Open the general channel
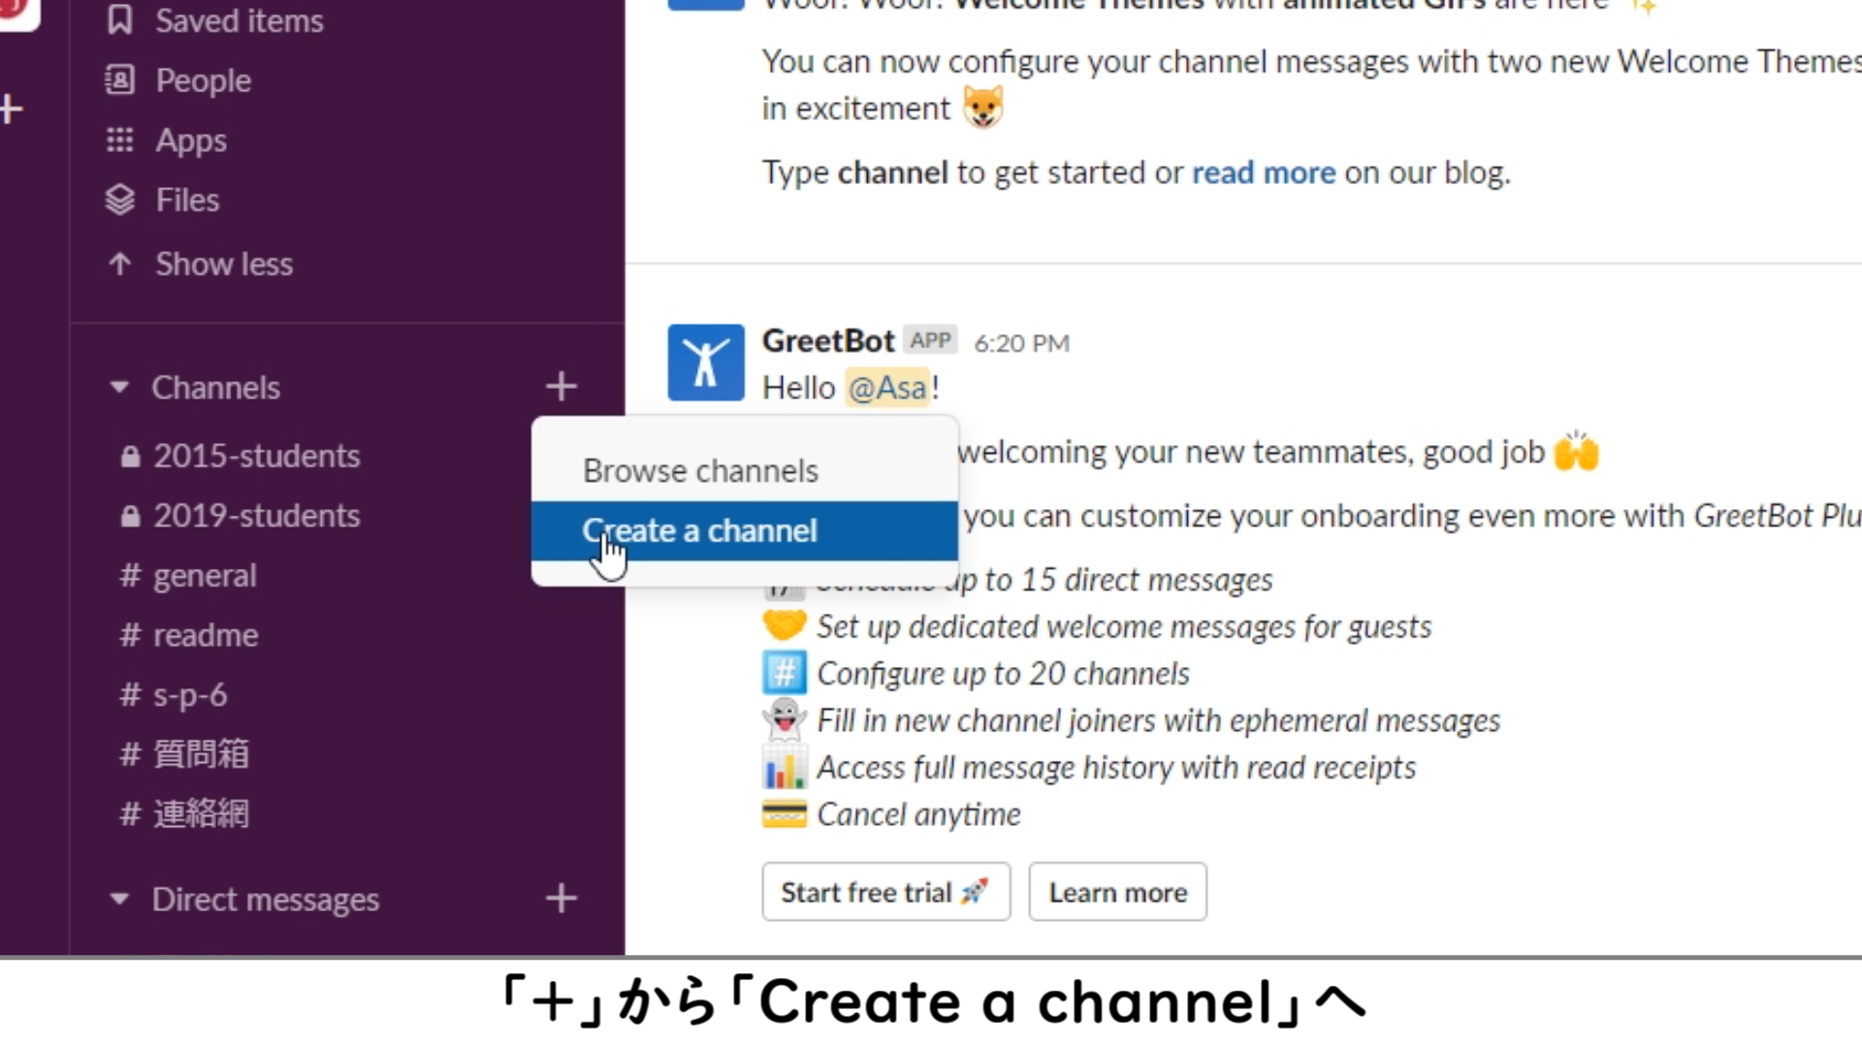Image resolution: width=1862 pixels, height=1047 pixels. [205, 576]
